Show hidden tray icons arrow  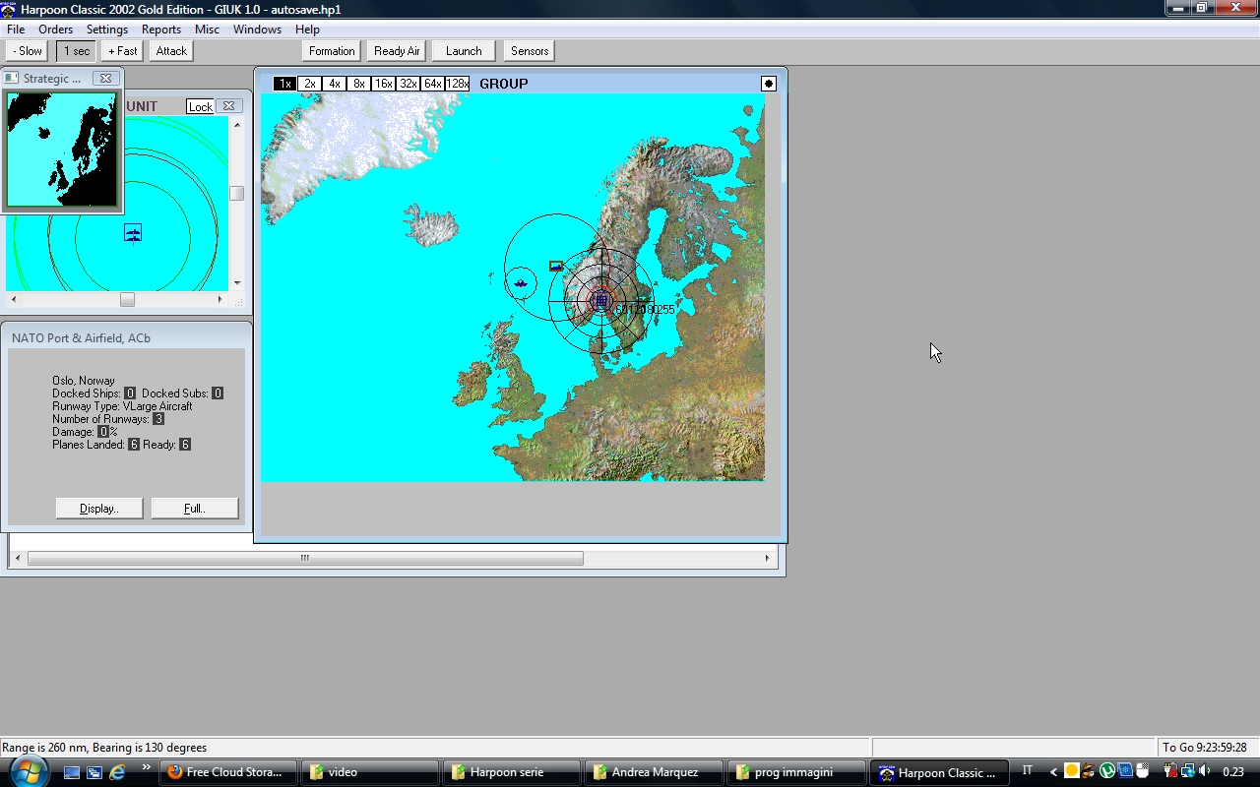1053,772
